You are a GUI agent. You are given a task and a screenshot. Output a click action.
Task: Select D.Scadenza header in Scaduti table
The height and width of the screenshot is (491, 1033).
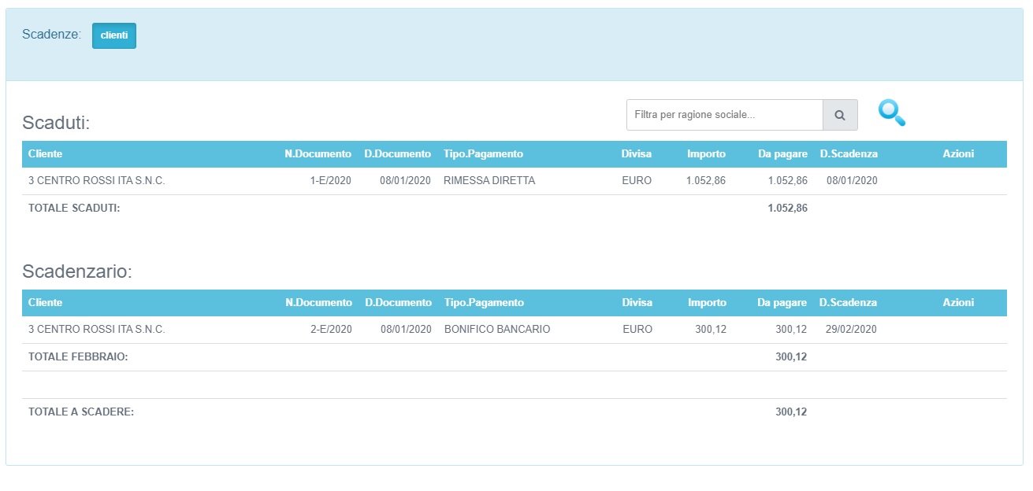click(x=848, y=154)
